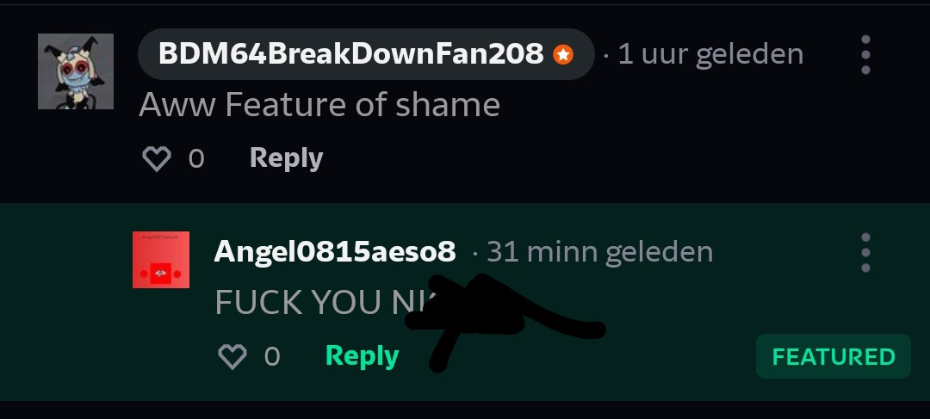Select the 'Aww Feature of shame' comment text

319,105
